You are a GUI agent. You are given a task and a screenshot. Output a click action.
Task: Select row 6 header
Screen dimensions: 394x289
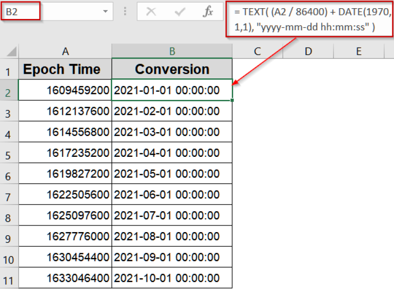9,173
